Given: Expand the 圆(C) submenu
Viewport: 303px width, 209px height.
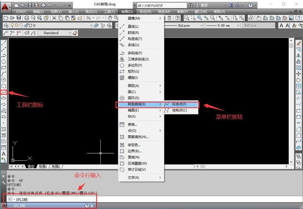Looking at the screenshot, I should [x=141, y=92].
